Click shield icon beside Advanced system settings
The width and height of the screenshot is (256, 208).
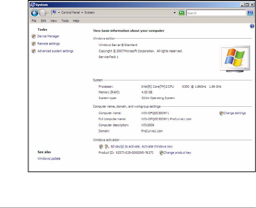34,51
